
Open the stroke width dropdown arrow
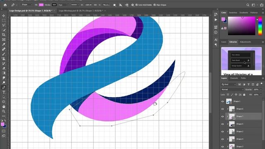(x=68, y=5)
